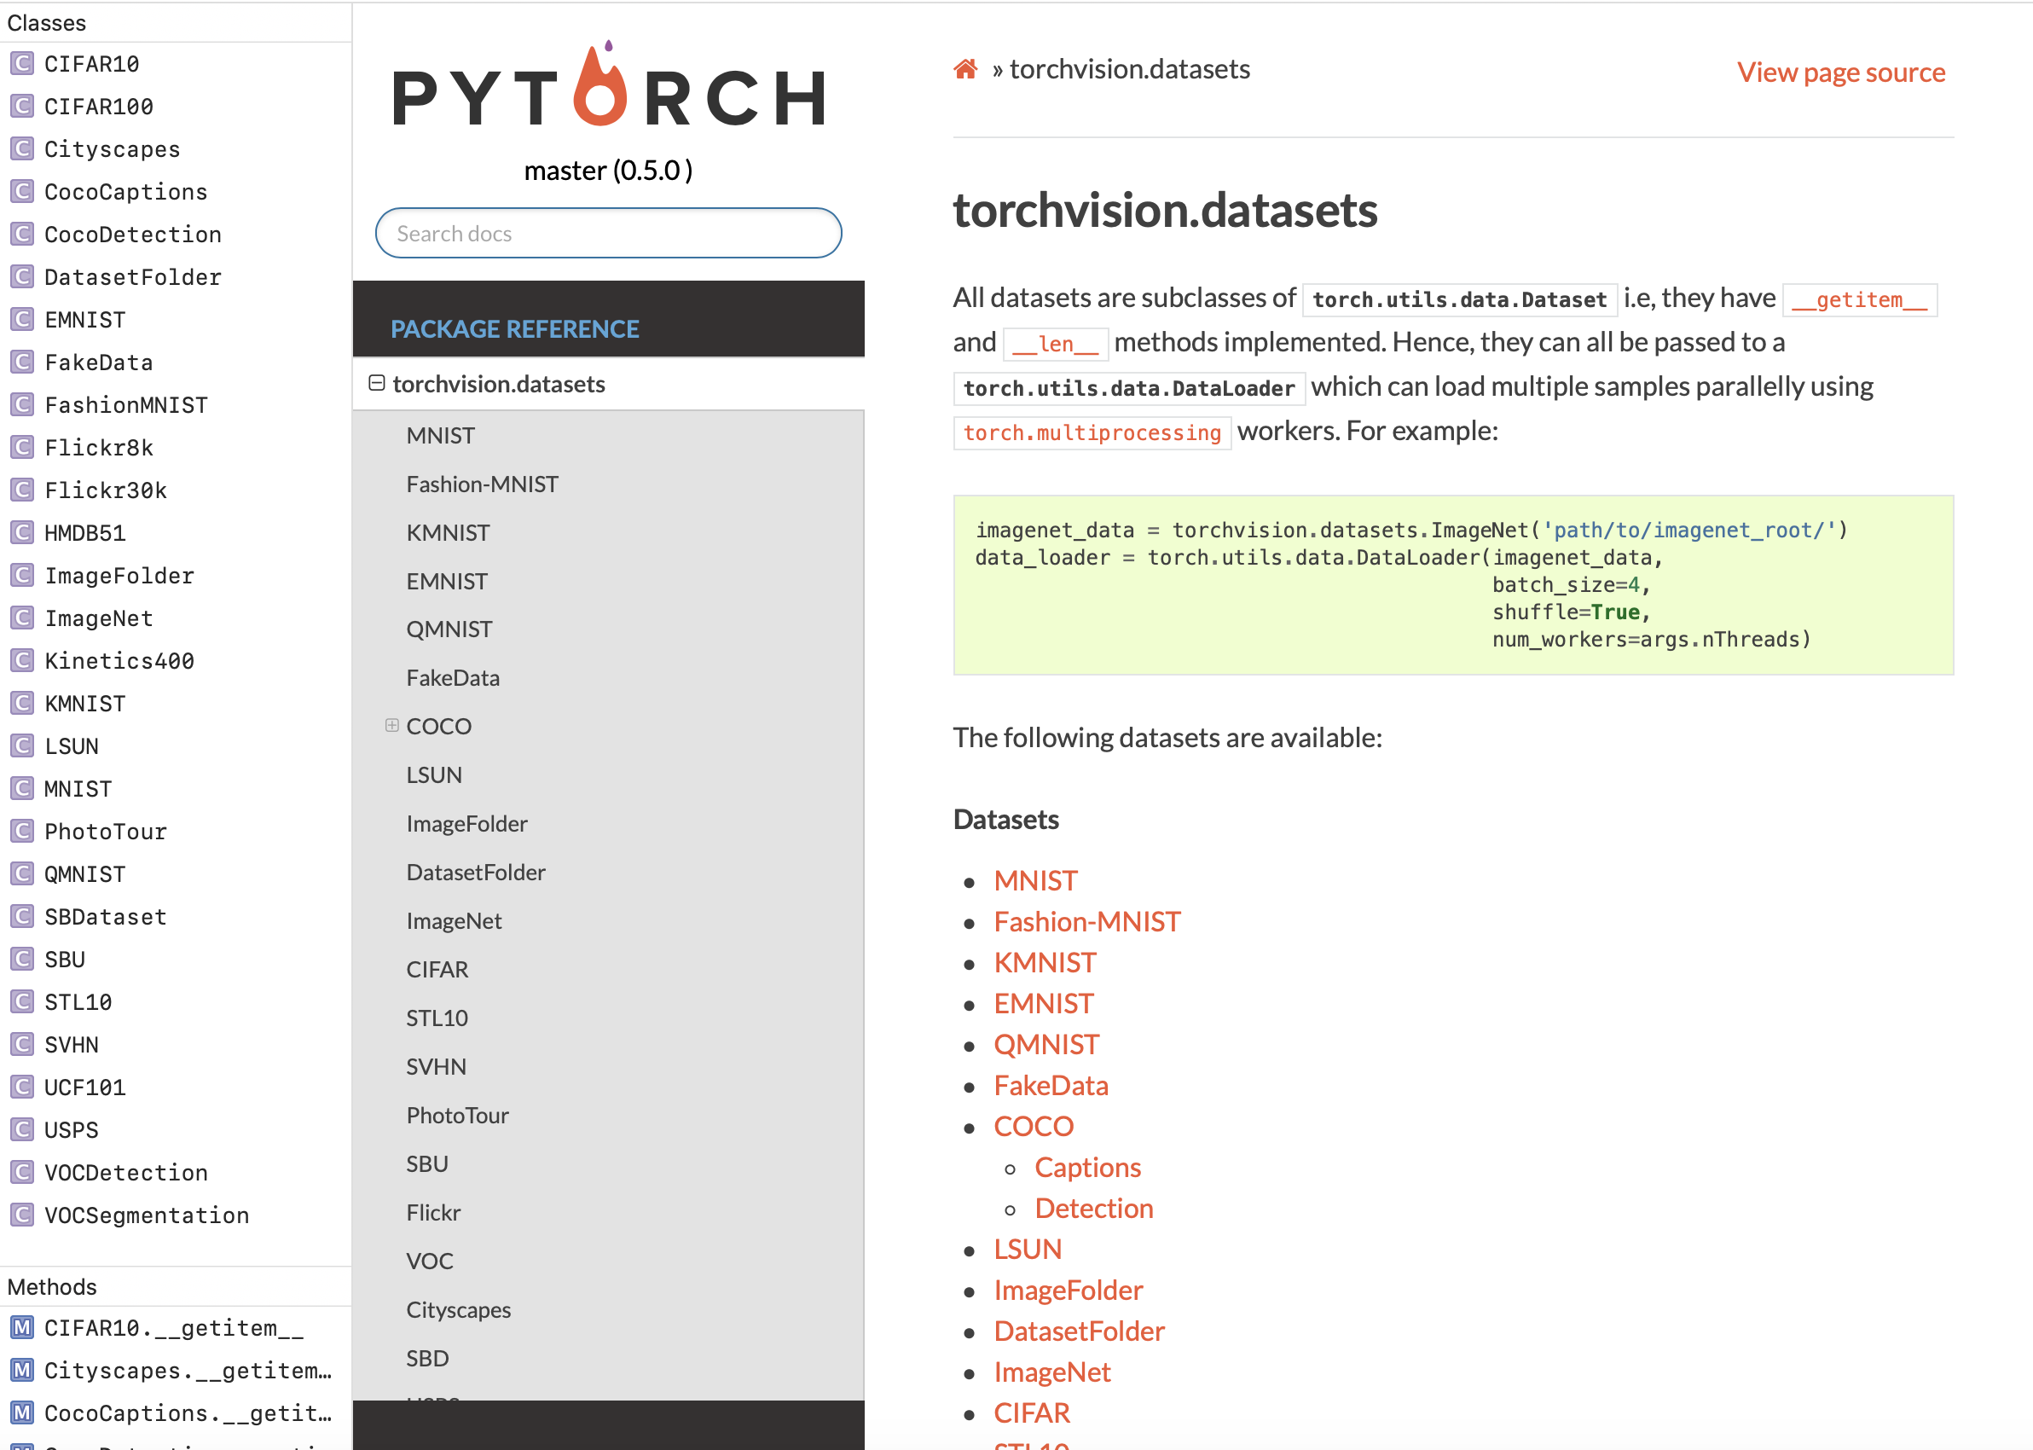Viewport: 2033px width, 1450px height.
Task: Click the class icon beside Kinetics400
Action: click(21, 661)
